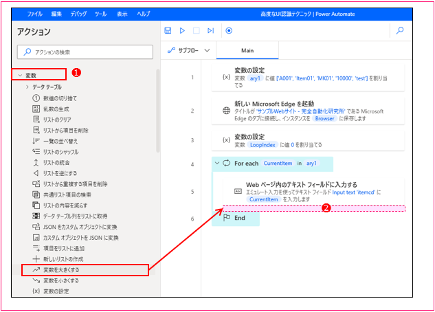
Task: Select the リストから重複する項目を削除 icon
Action: (36, 184)
